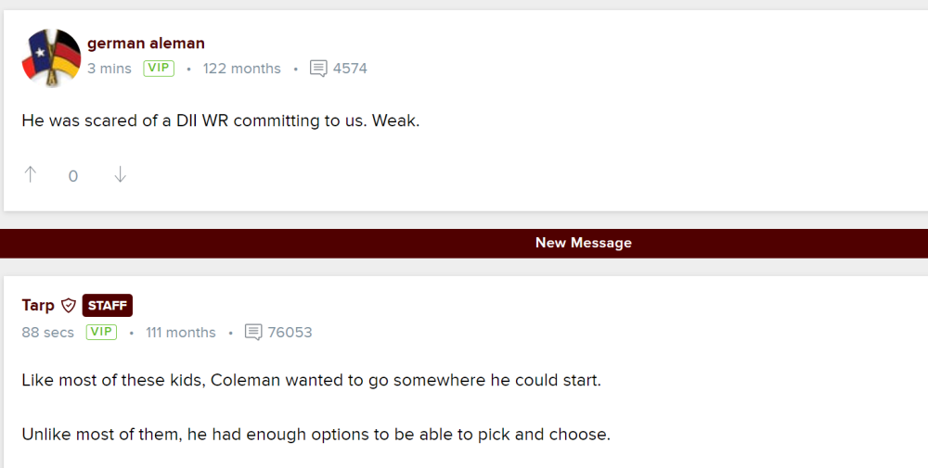The image size is (928, 468).
Task: Click the flags avatar of german aleman
Action: [51, 57]
